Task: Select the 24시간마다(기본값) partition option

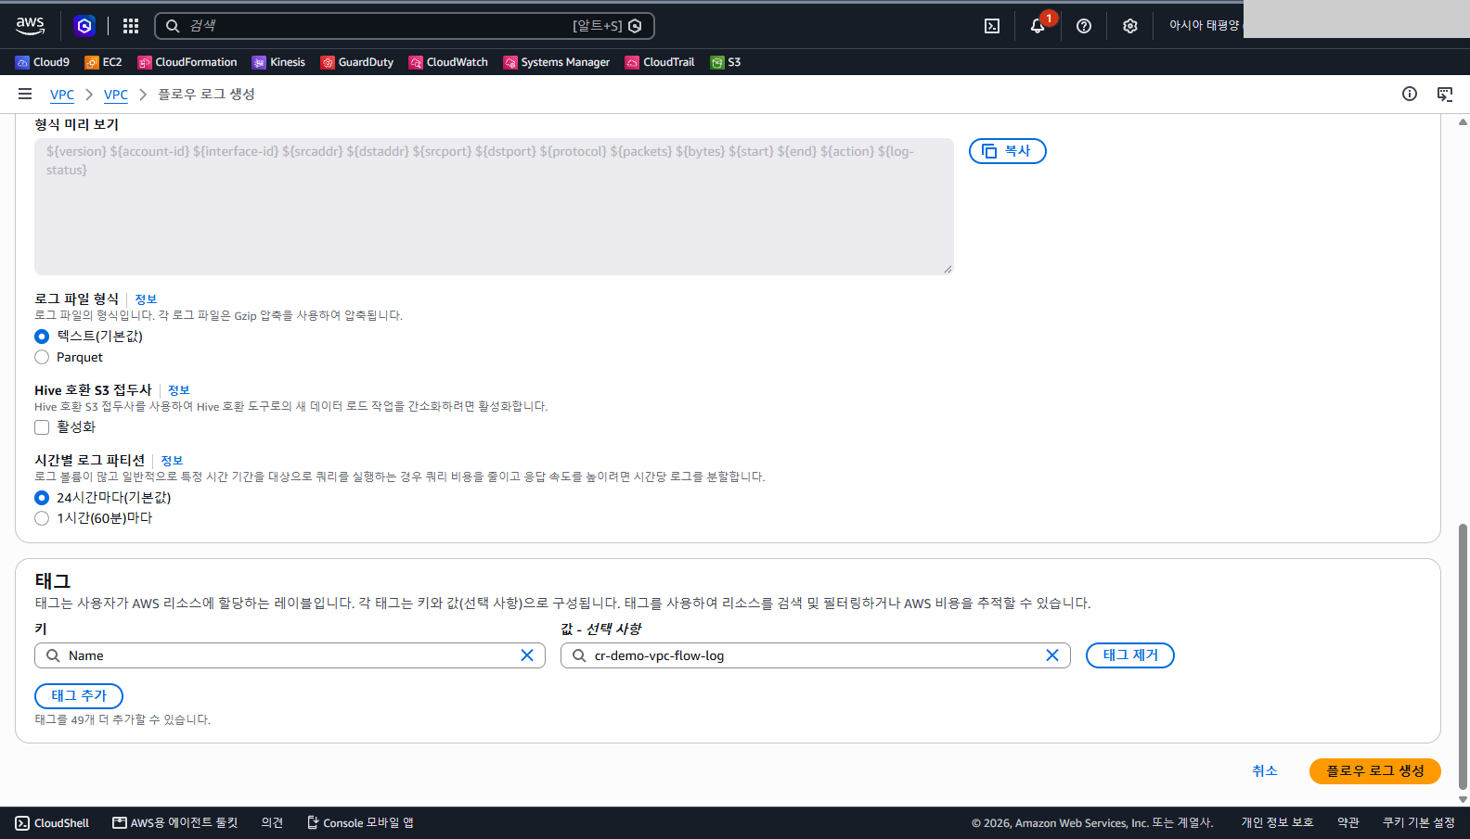Action: [x=42, y=498]
